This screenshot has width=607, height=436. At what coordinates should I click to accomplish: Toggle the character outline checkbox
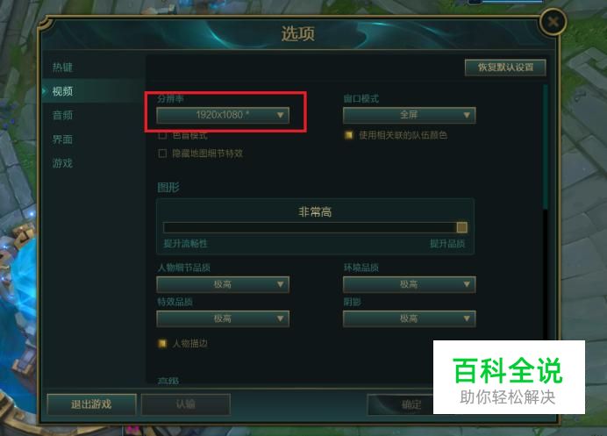pyautogui.click(x=162, y=344)
